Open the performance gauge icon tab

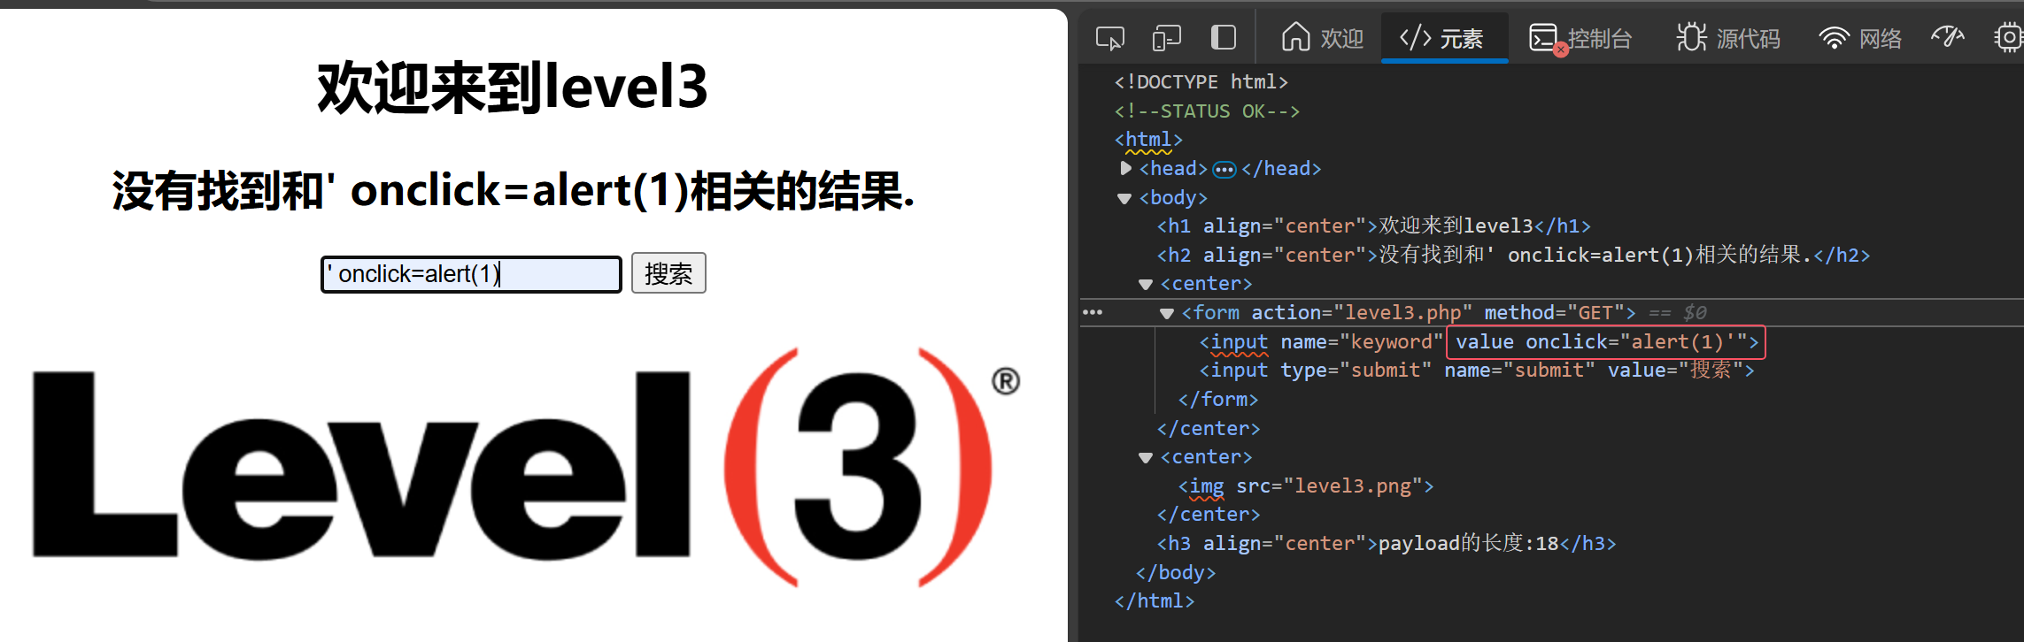tap(1948, 38)
